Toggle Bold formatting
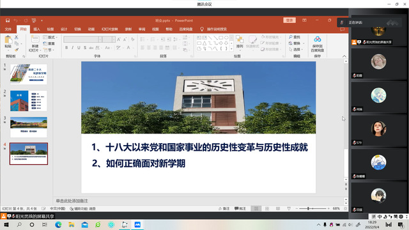409x230 pixels. click(x=66, y=48)
